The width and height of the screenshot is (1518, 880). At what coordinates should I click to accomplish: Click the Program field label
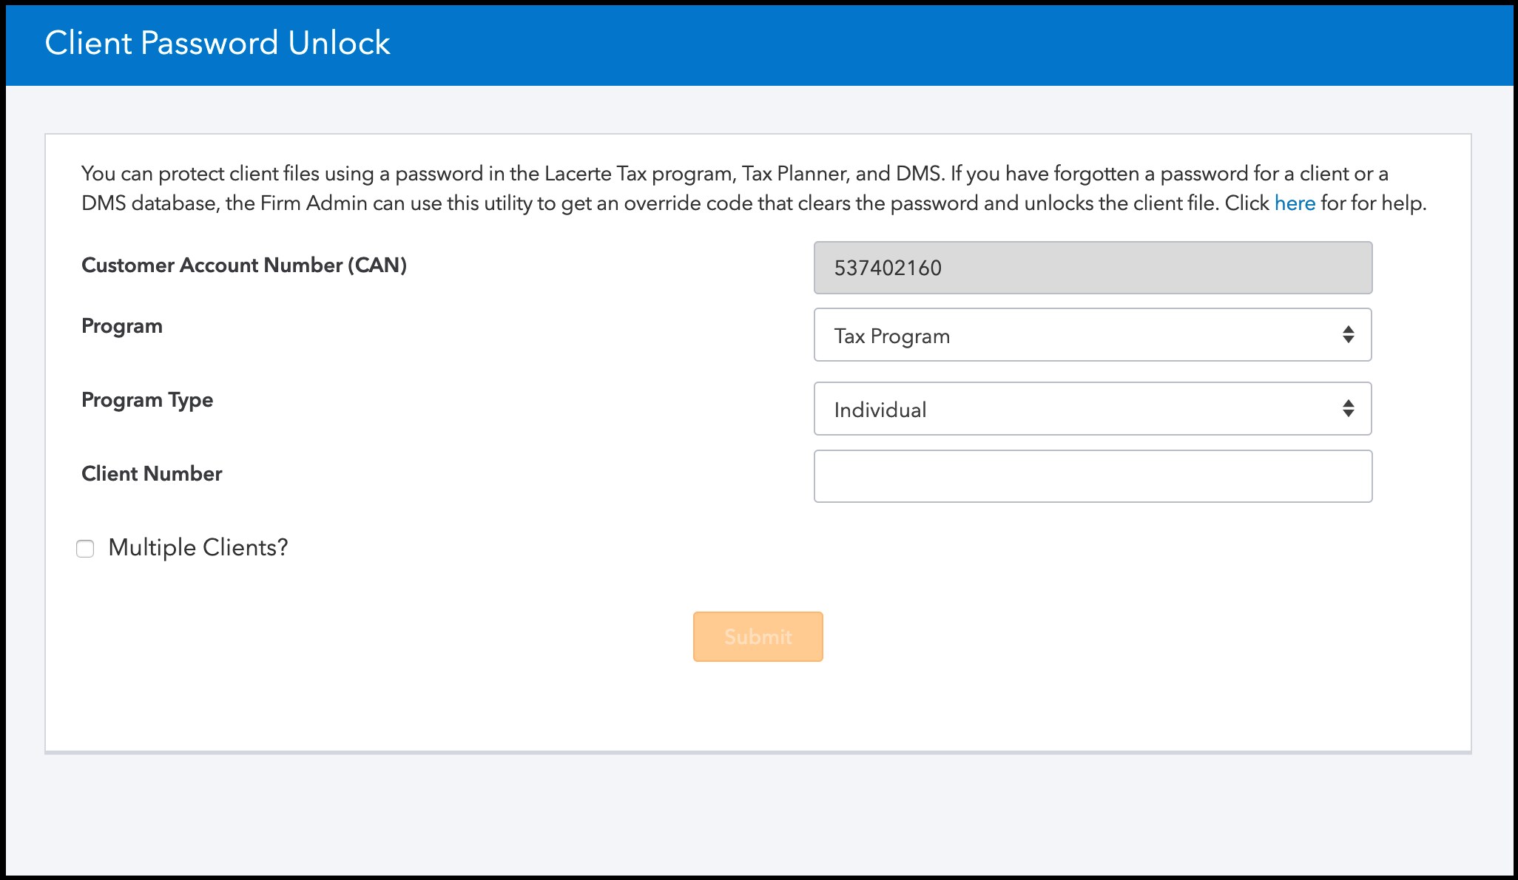click(x=122, y=326)
